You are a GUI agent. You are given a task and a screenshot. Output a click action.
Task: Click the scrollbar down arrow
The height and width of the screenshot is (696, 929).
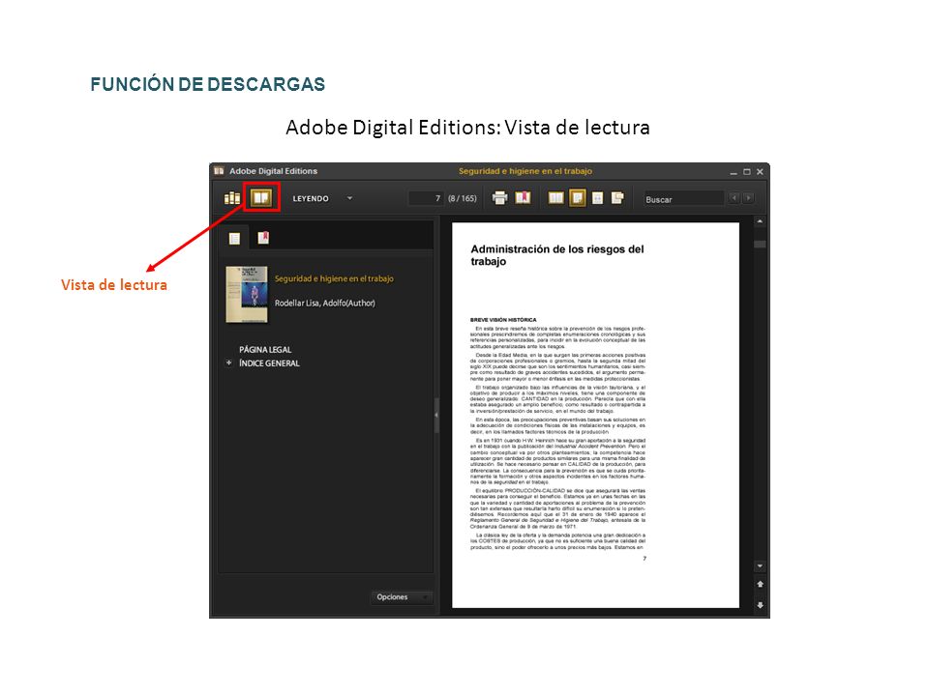pos(760,566)
